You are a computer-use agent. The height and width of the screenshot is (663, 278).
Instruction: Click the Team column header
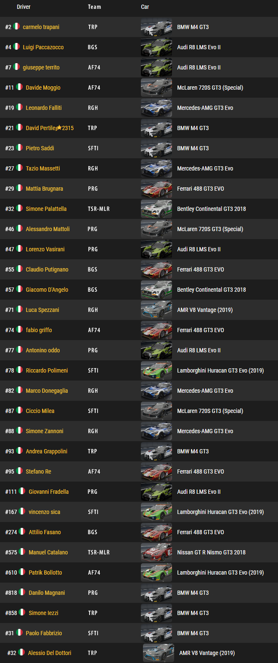[94, 7]
